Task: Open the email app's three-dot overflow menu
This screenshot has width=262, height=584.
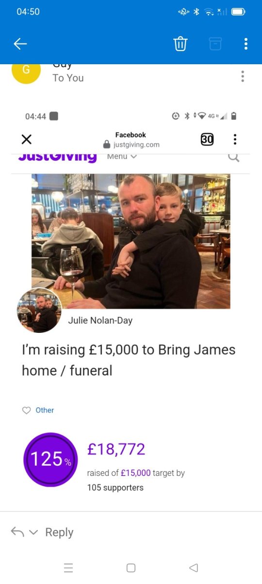Action: click(246, 44)
